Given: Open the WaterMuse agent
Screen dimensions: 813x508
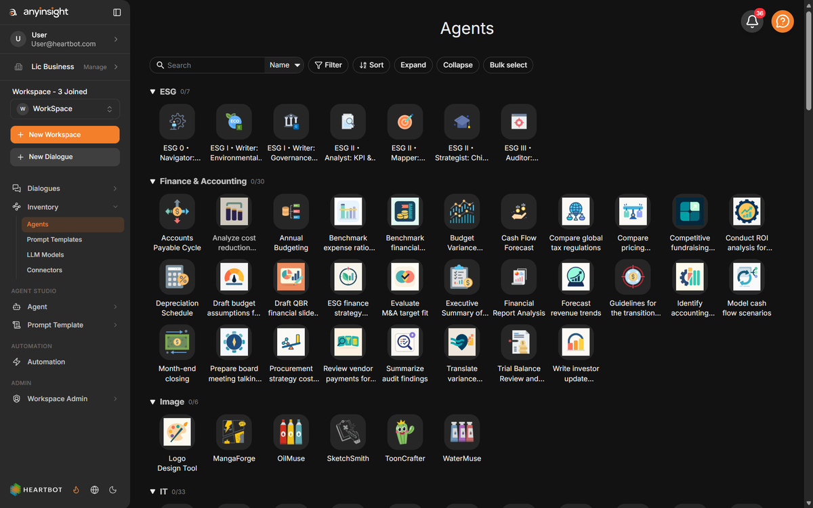Looking at the screenshot, I should click(x=462, y=432).
